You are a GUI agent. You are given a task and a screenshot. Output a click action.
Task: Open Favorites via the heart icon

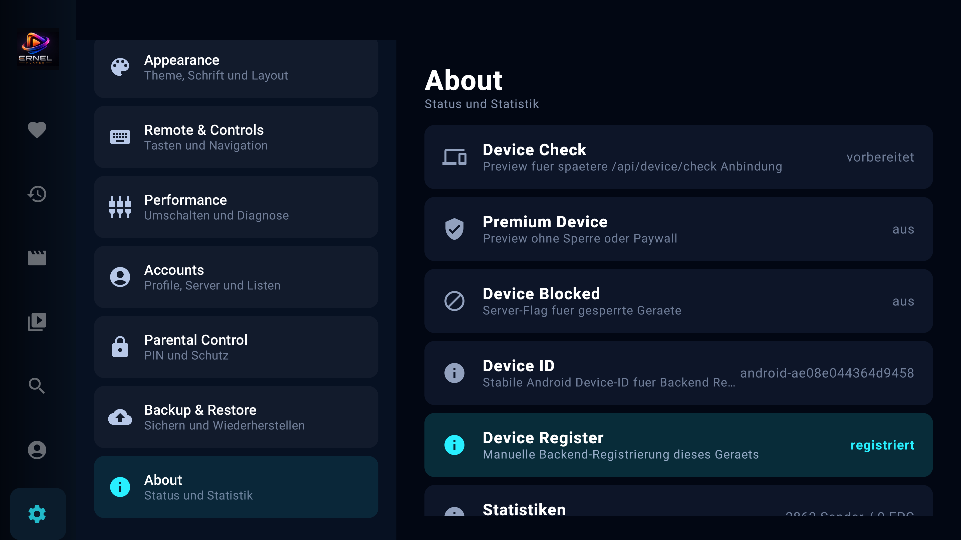[37, 130]
